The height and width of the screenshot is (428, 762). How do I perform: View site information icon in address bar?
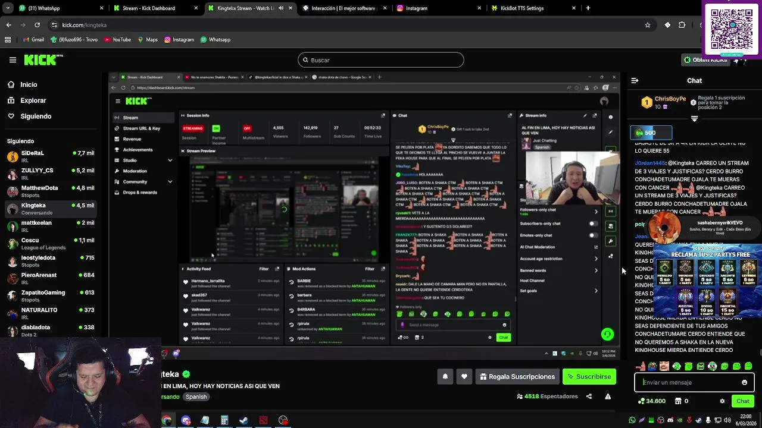coord(54,25)
